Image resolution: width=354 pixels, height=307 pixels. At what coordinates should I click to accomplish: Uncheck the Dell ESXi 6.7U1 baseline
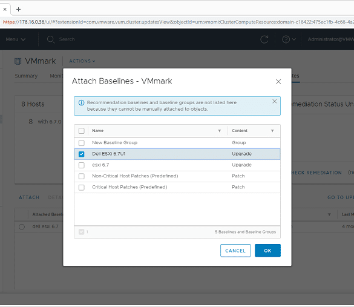[82, 154]
